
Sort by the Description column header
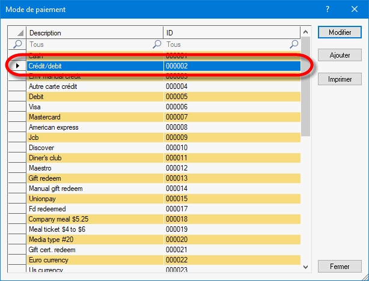coord(95,33)
